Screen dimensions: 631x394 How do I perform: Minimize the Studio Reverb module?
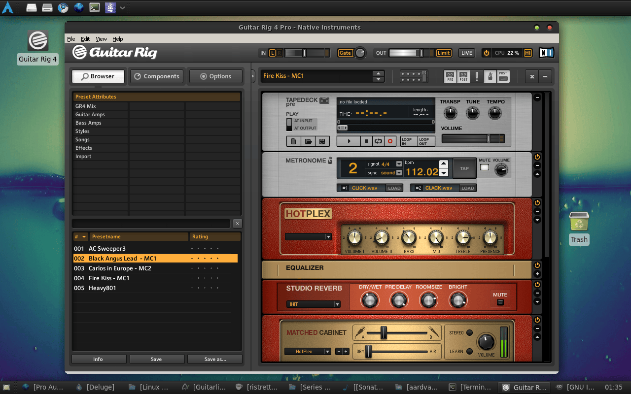click(x=537, y=293)
